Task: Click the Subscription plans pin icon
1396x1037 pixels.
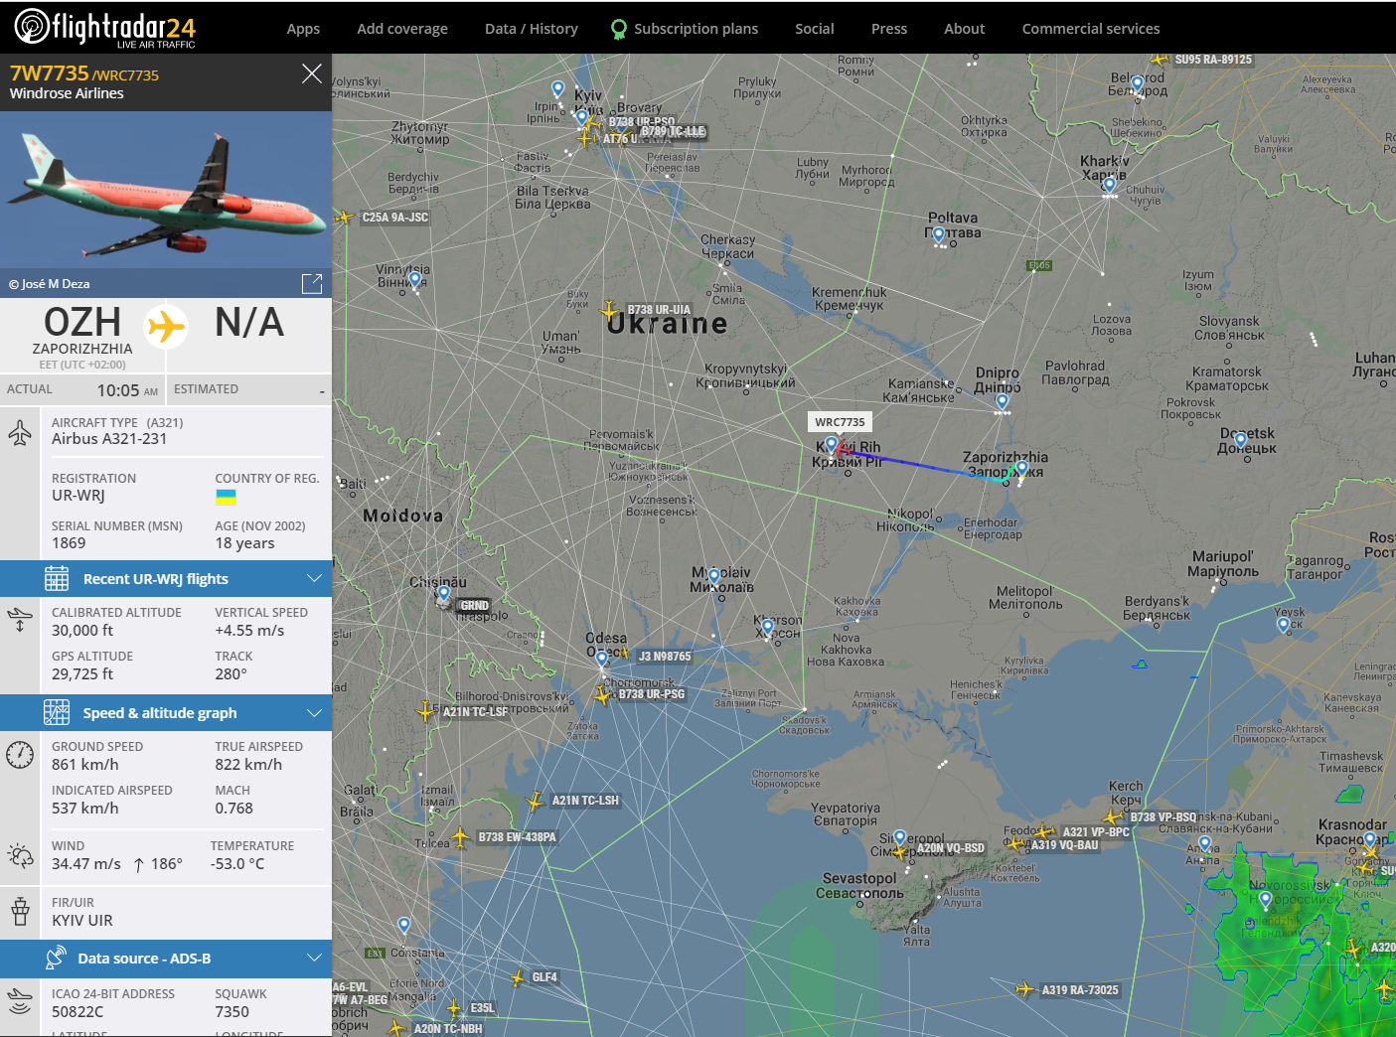Action: [619, 29]
